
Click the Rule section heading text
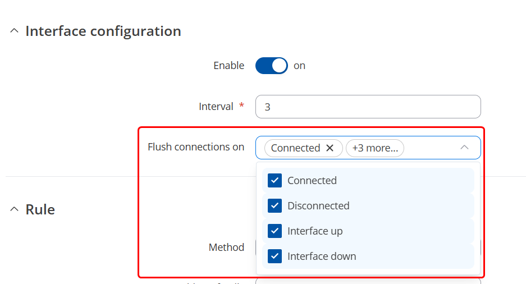click(x=40, y=209)
